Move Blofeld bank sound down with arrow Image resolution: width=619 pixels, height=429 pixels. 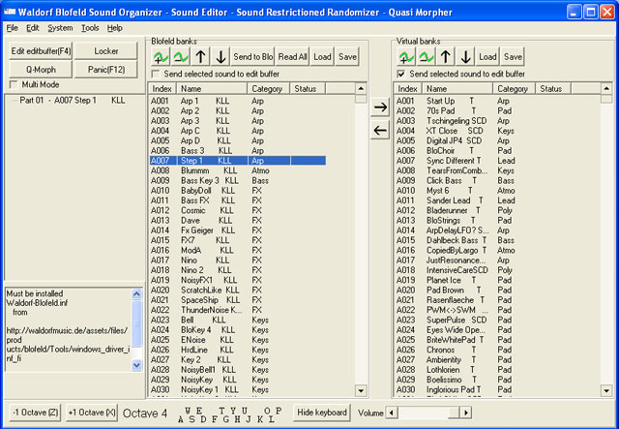click(220, 57)
